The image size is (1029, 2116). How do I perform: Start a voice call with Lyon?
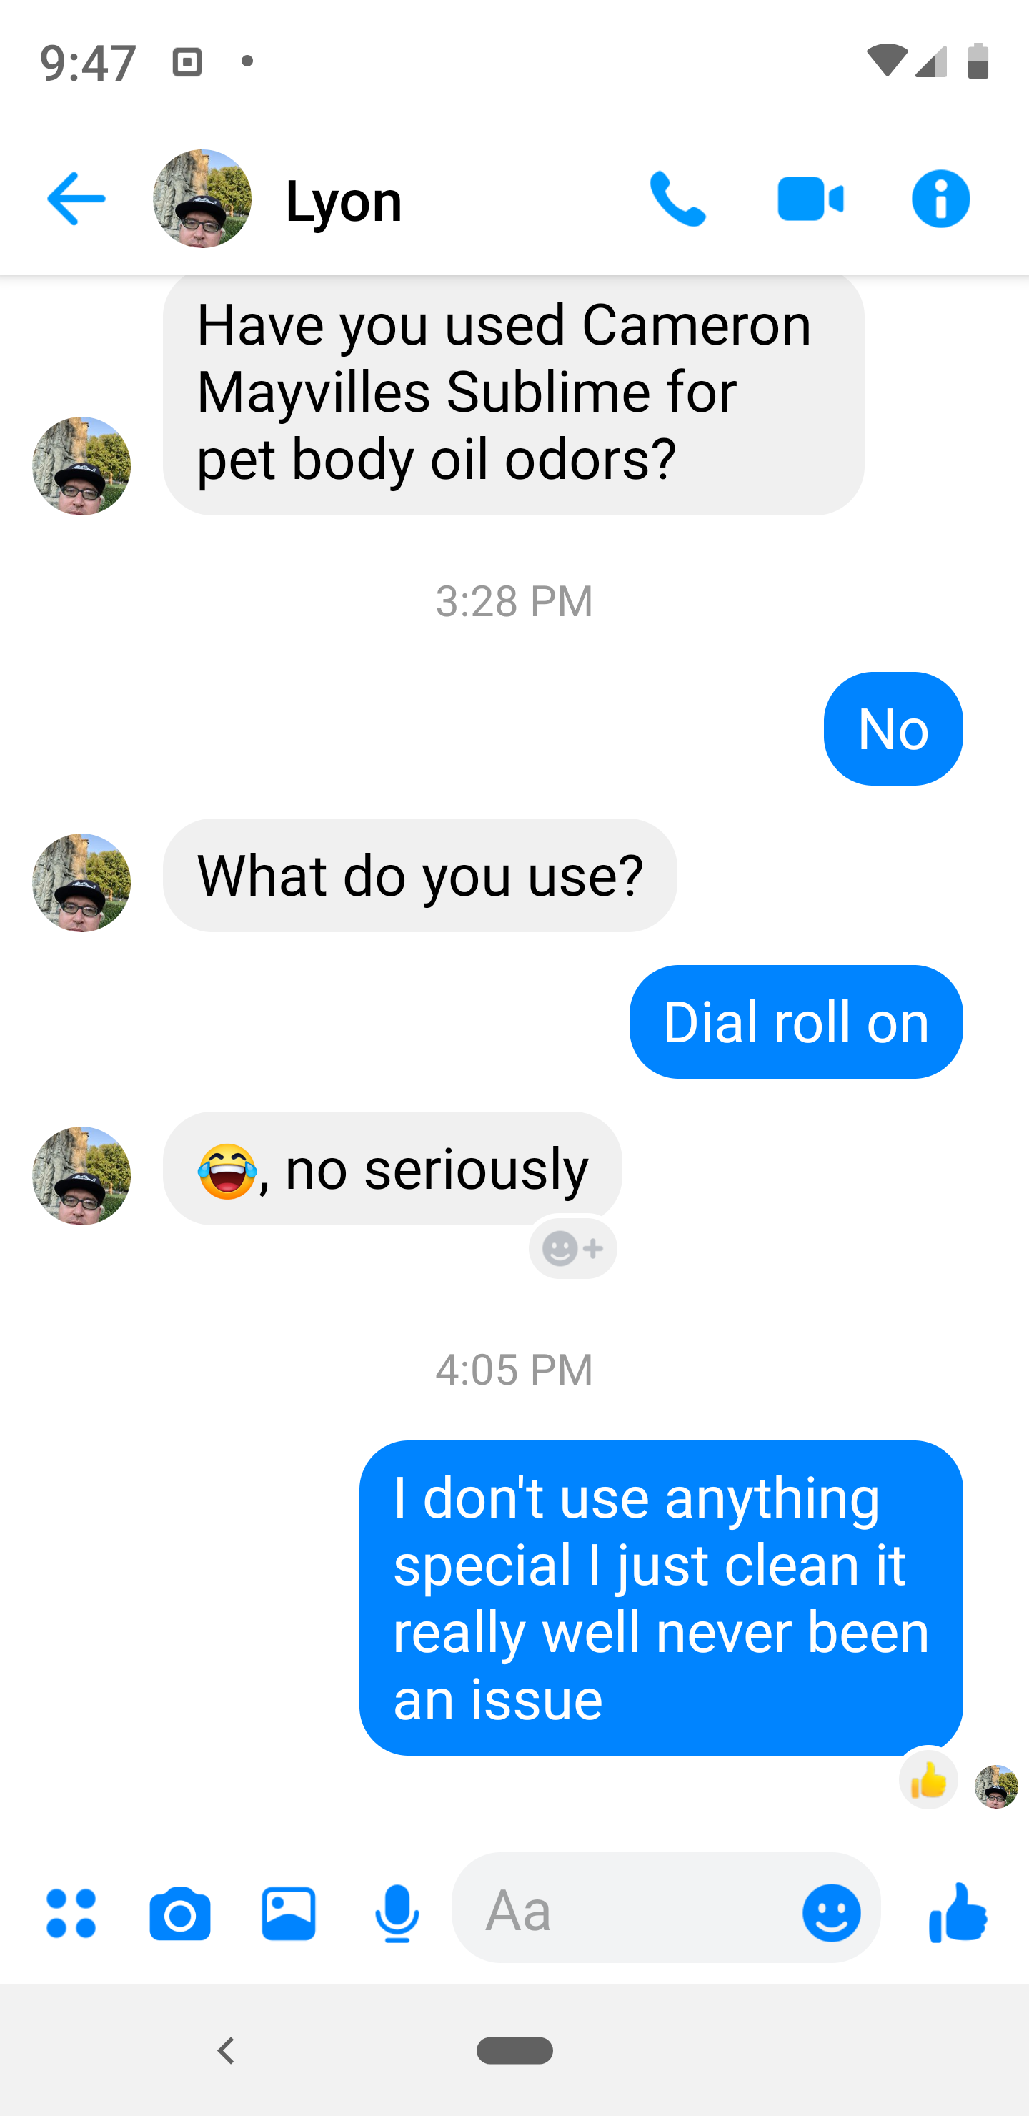pos(677,199)
